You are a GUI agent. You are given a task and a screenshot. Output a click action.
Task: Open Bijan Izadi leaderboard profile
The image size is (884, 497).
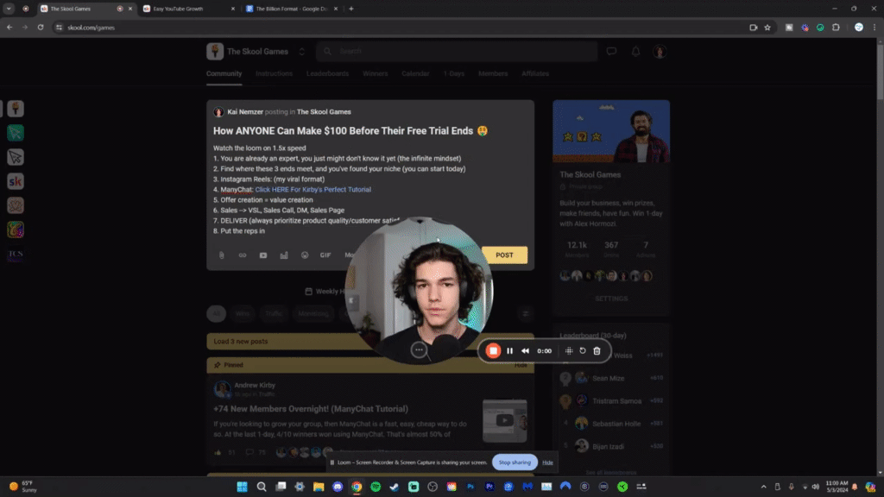click(x=609, y=446)
